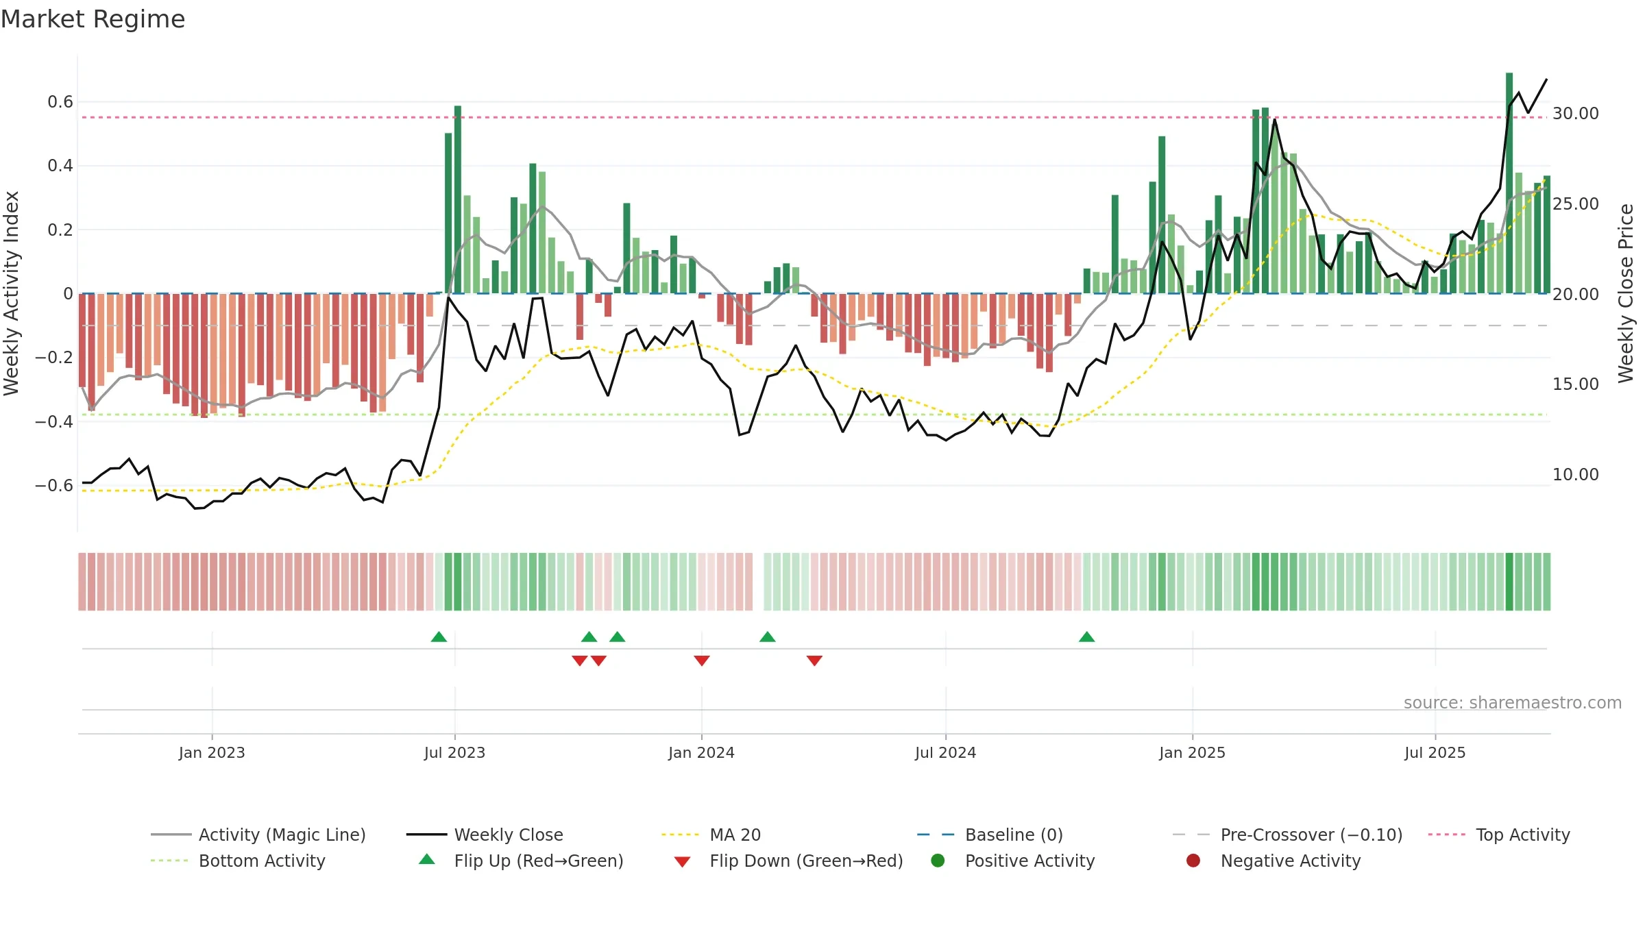Click the −0.4 activity axis label

pos(54,421)
